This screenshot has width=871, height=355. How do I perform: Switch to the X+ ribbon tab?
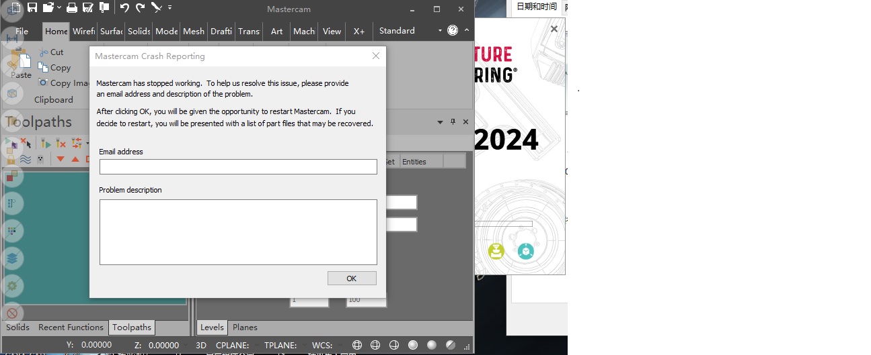pos(359,31)
